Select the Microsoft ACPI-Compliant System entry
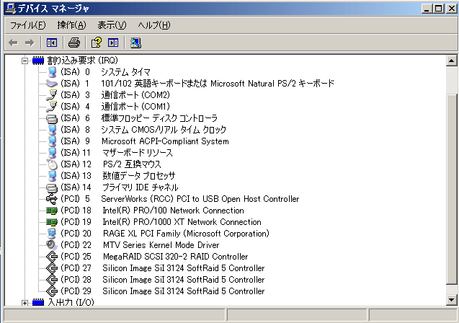Viewport: 459px width, 323px height. pyautogui.click(x=165, y=141)
